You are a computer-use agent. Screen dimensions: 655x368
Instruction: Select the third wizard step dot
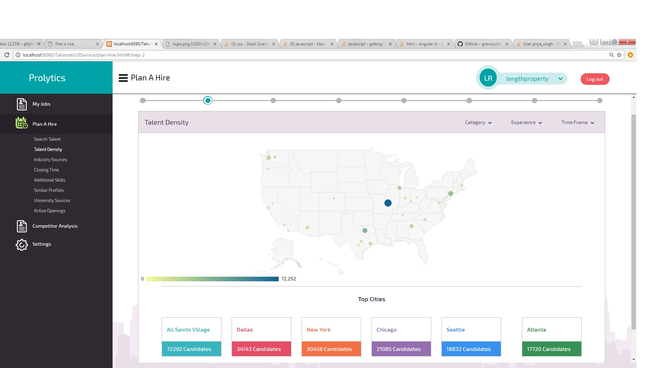(273, 101)
